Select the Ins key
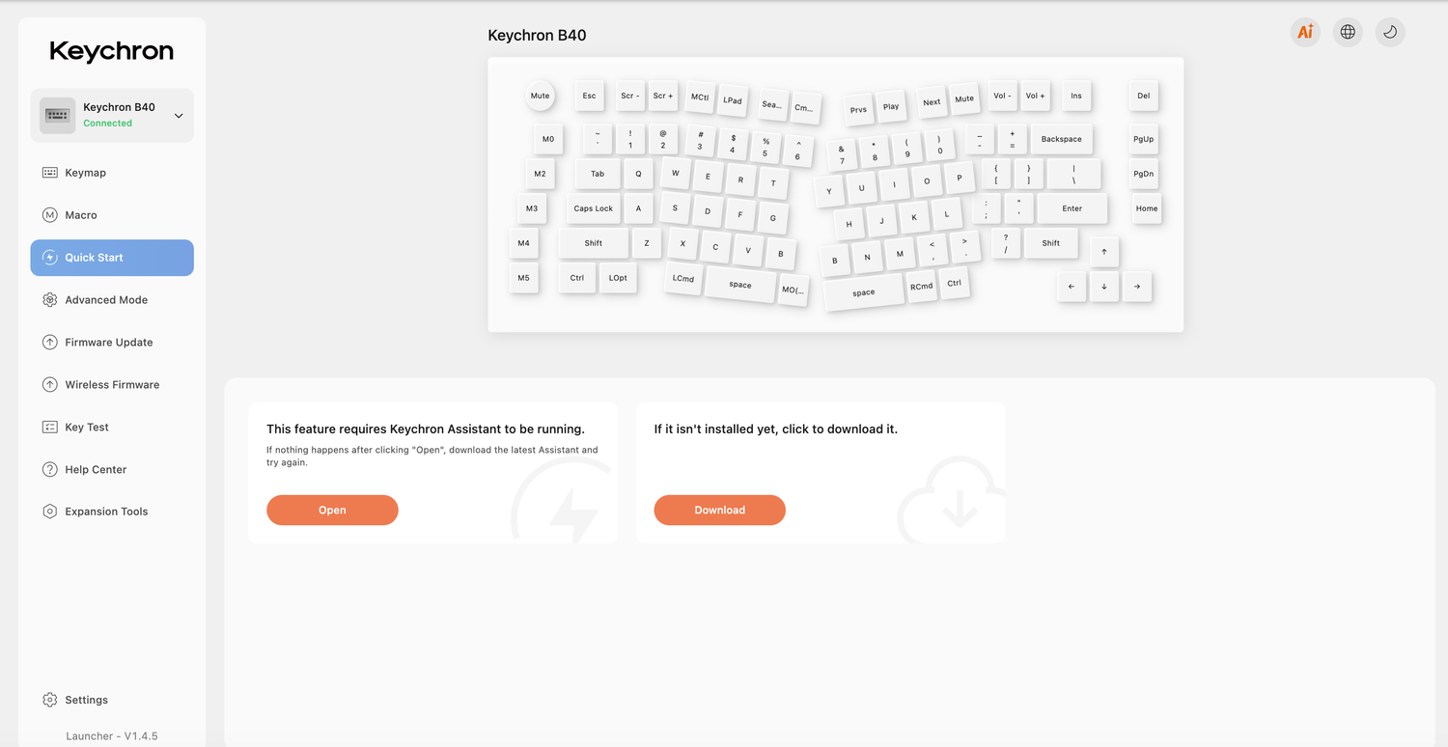Viewport: 1448px width, 747px height. pyautogui.click(x=1076, y=96)
